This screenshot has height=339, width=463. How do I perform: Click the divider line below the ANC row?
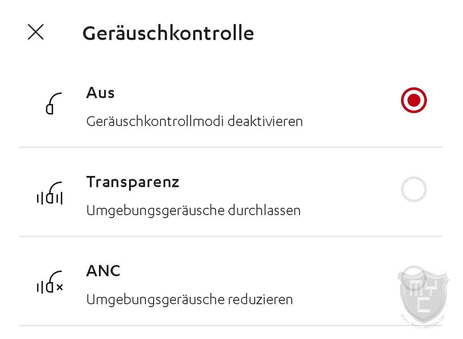click(x=231, y=326)
